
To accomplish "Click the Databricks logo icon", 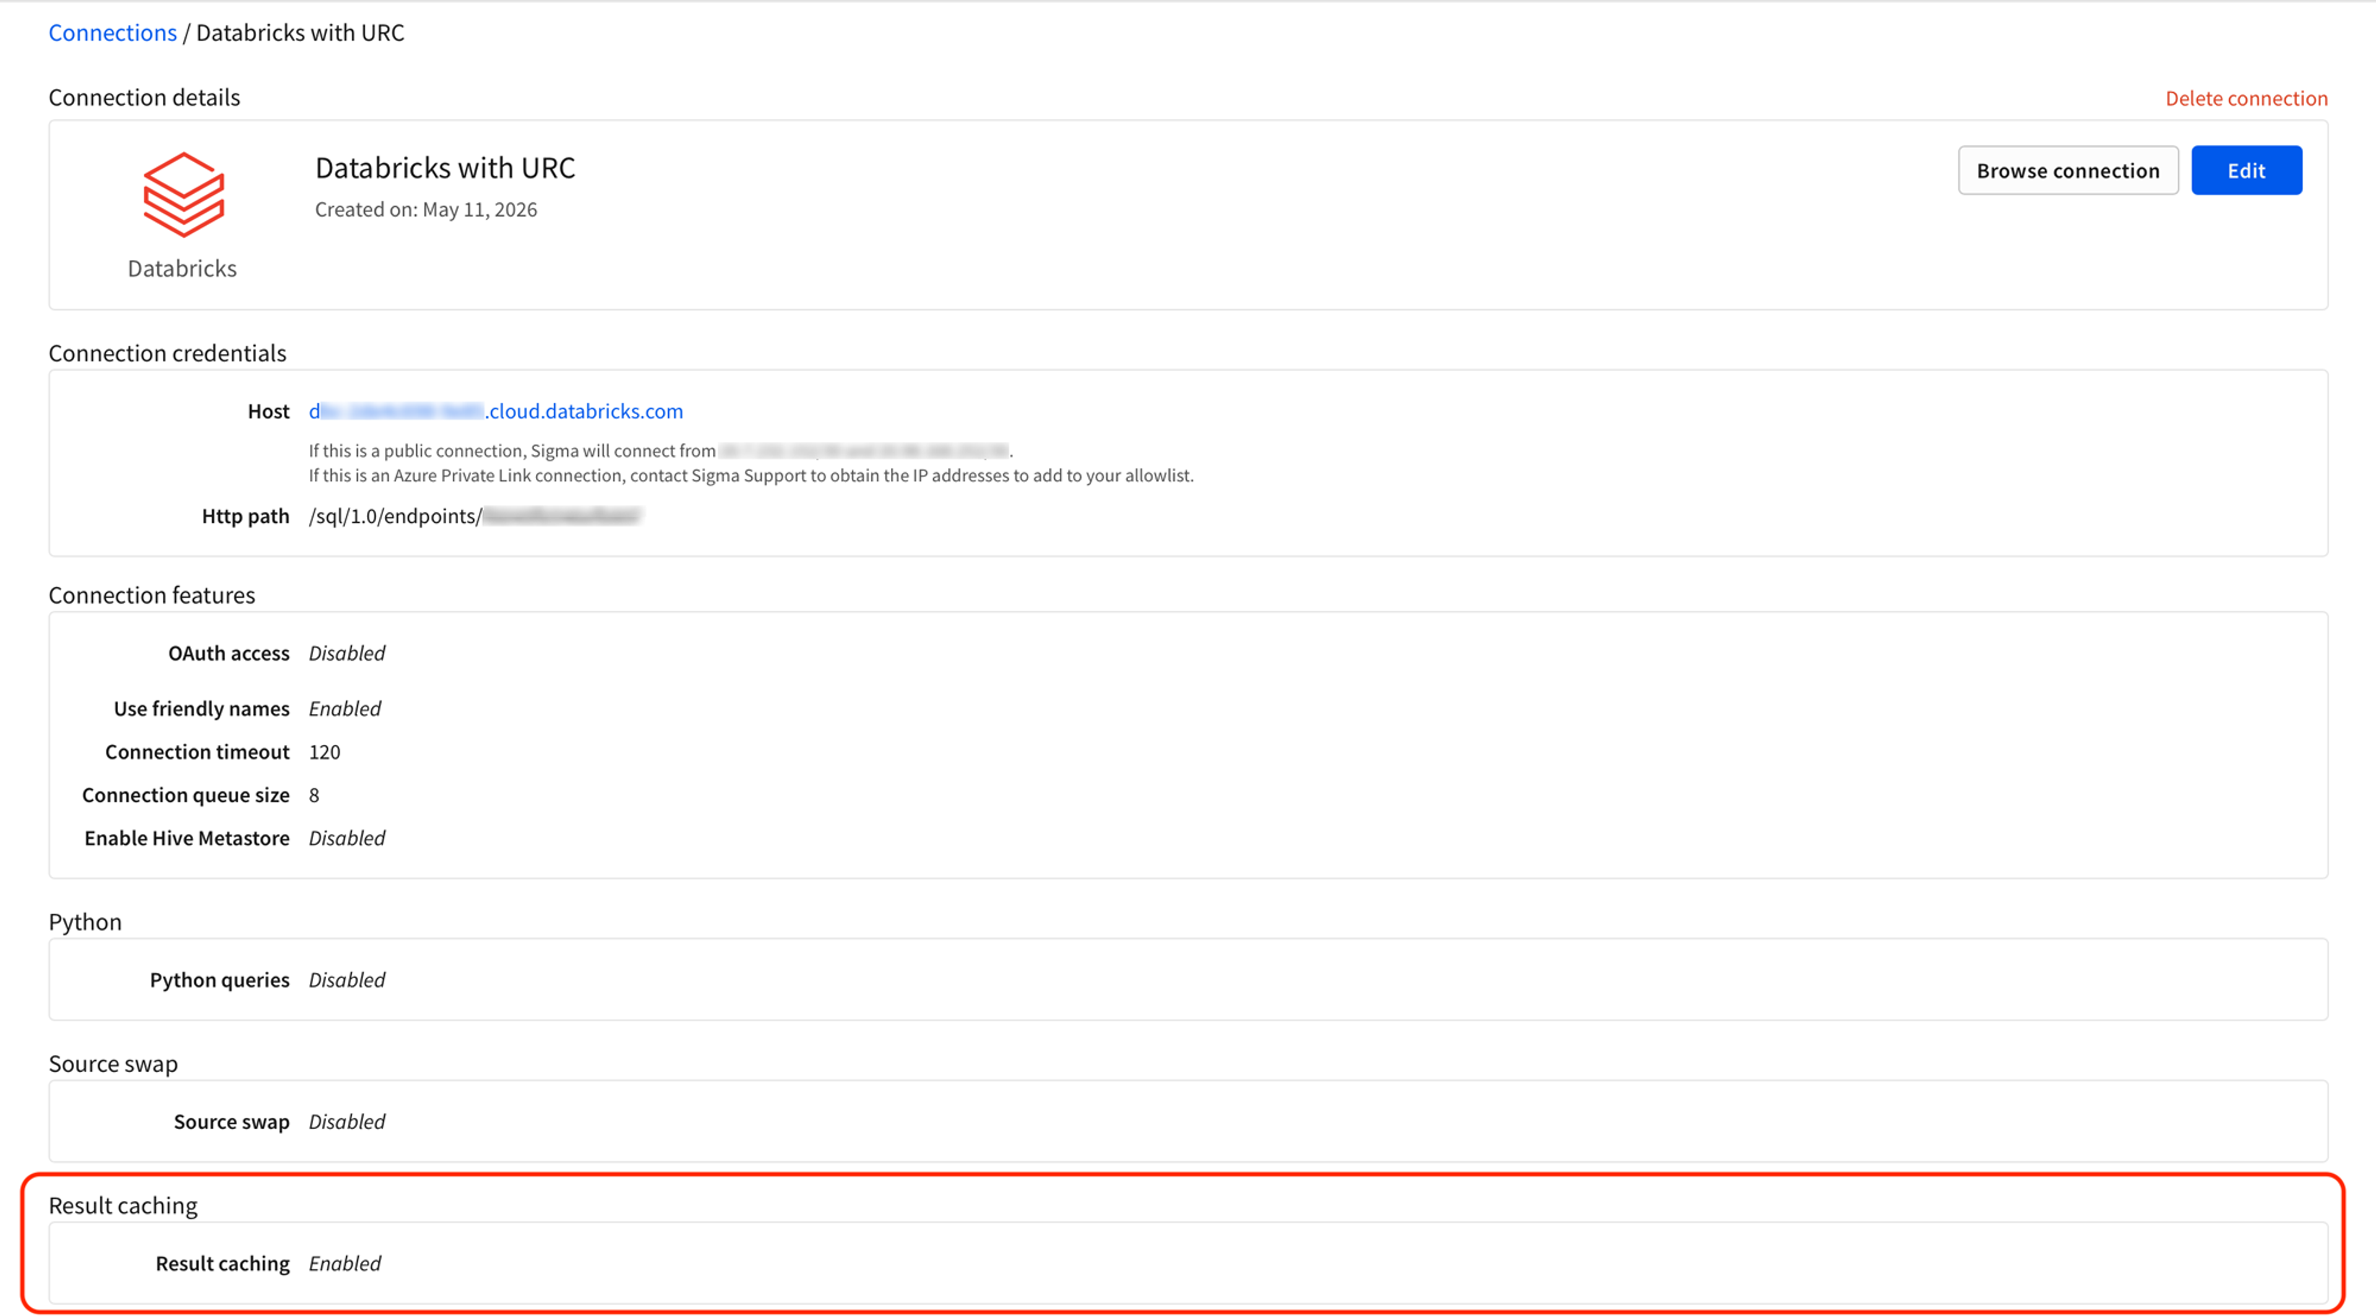I will tap(184, 195).
